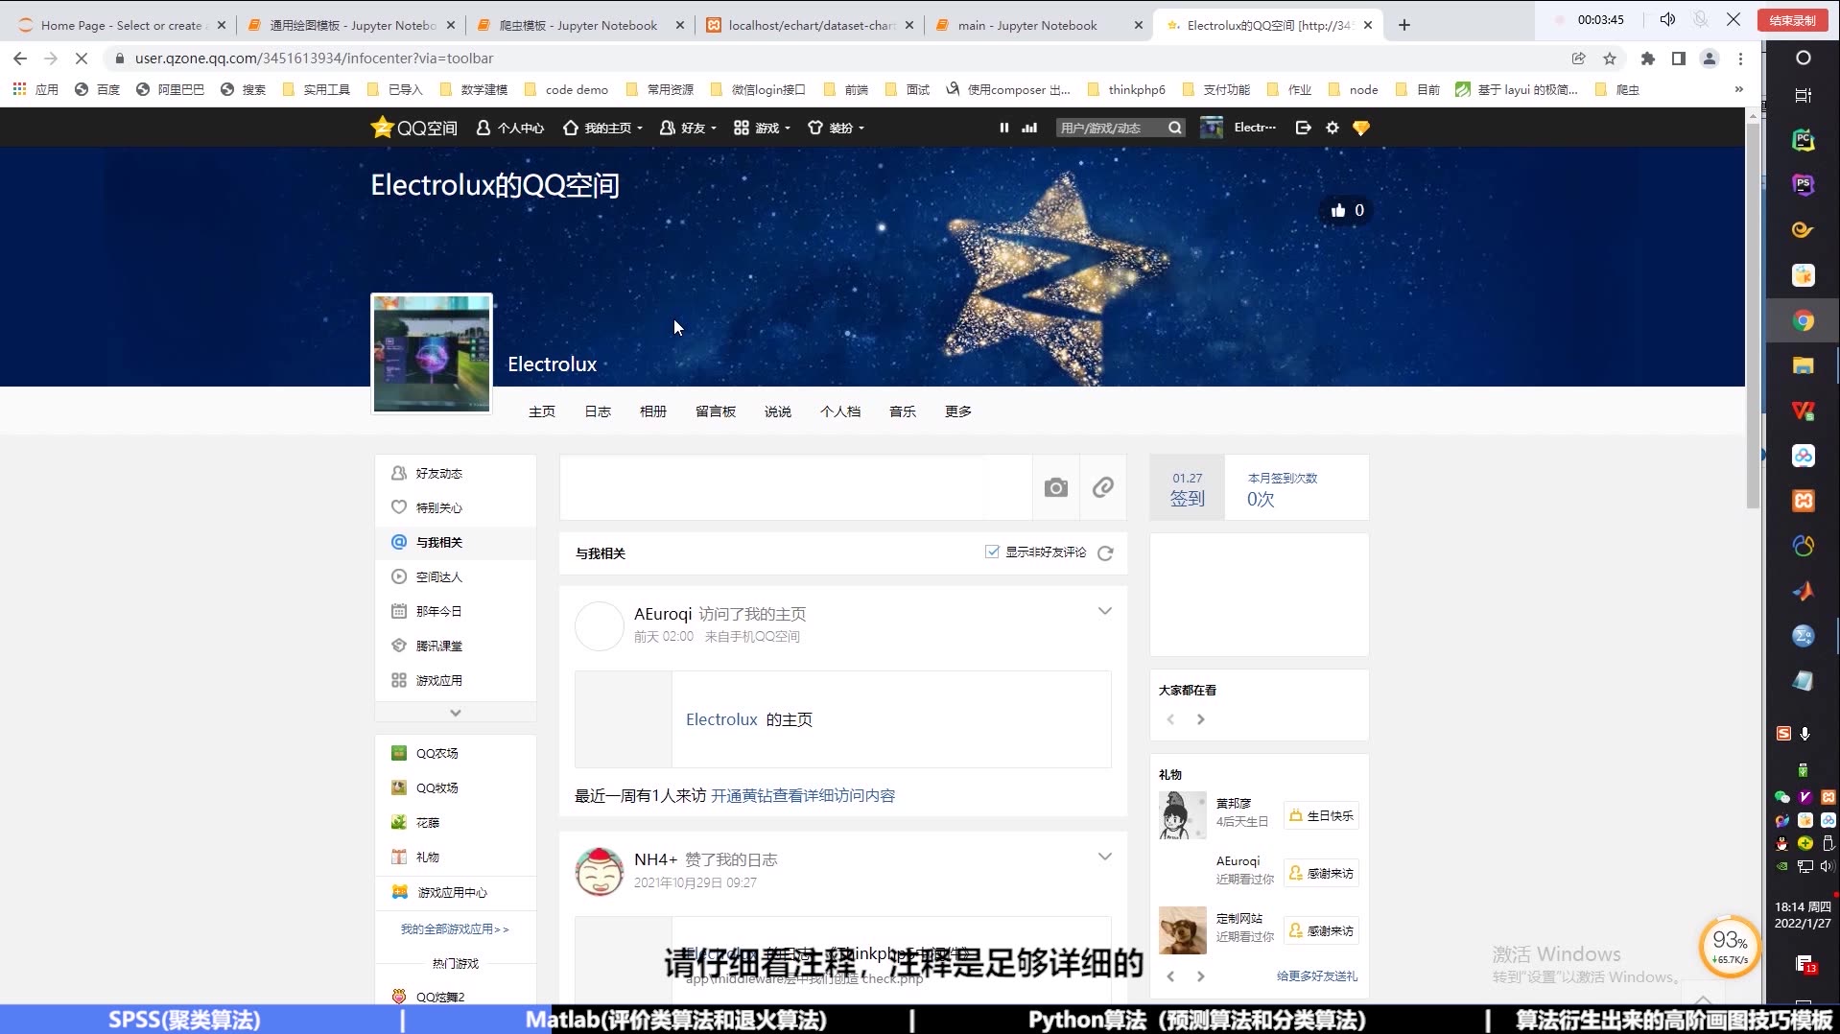This screenshot has height=1034, width=1840.
Task: Open 腾讯课堂 sidebar item
Action: pos(456,646)
